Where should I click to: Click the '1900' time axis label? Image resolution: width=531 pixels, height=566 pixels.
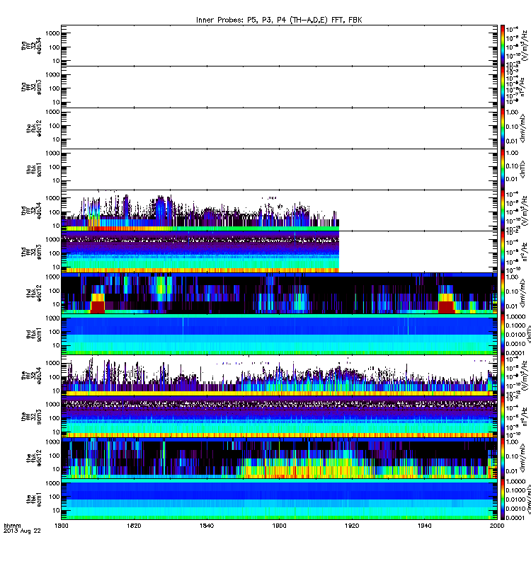279,526
